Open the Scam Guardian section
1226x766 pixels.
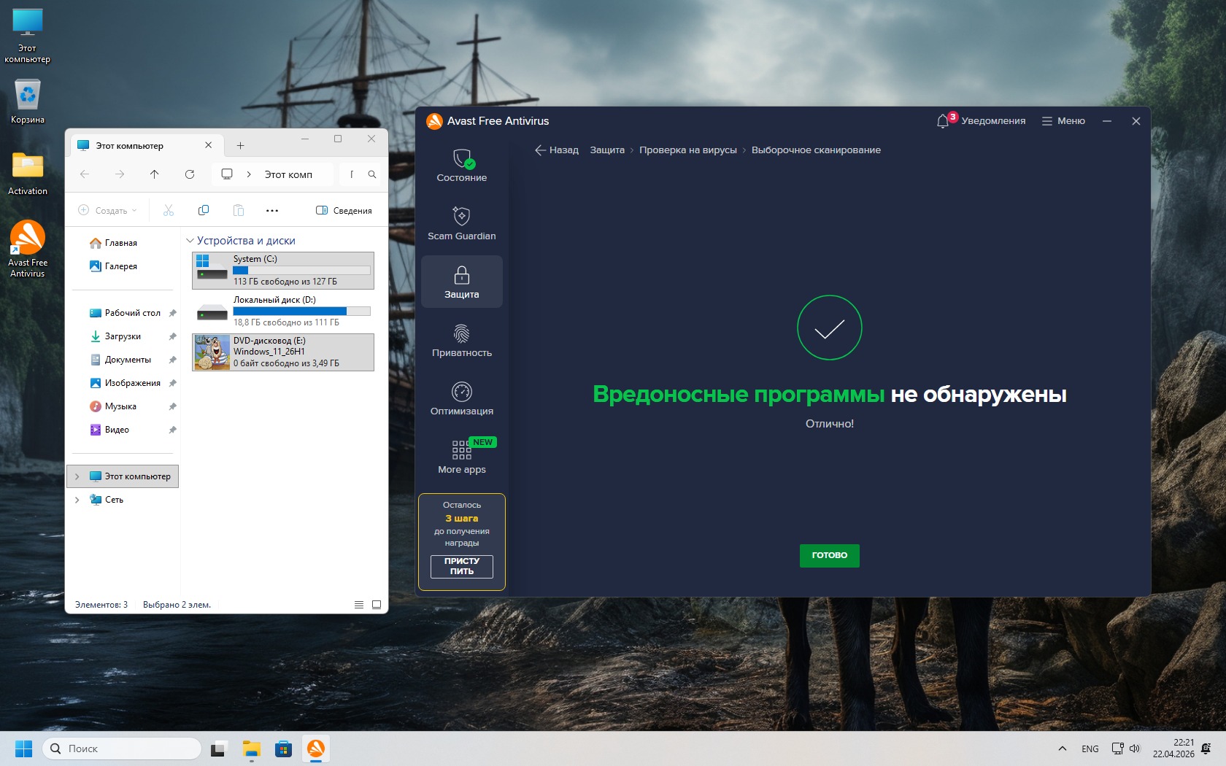[461, 223]
